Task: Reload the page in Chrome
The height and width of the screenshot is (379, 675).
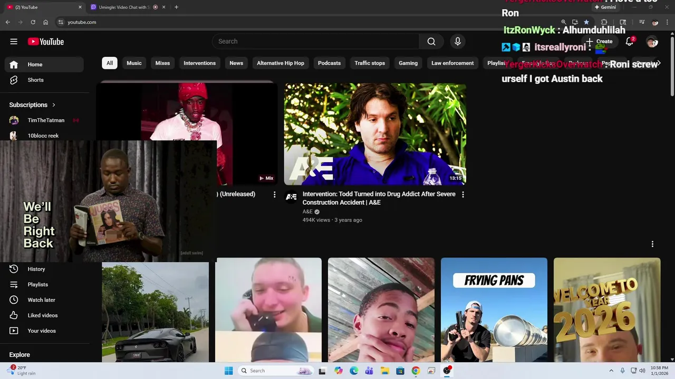Action: pos(33,22)
